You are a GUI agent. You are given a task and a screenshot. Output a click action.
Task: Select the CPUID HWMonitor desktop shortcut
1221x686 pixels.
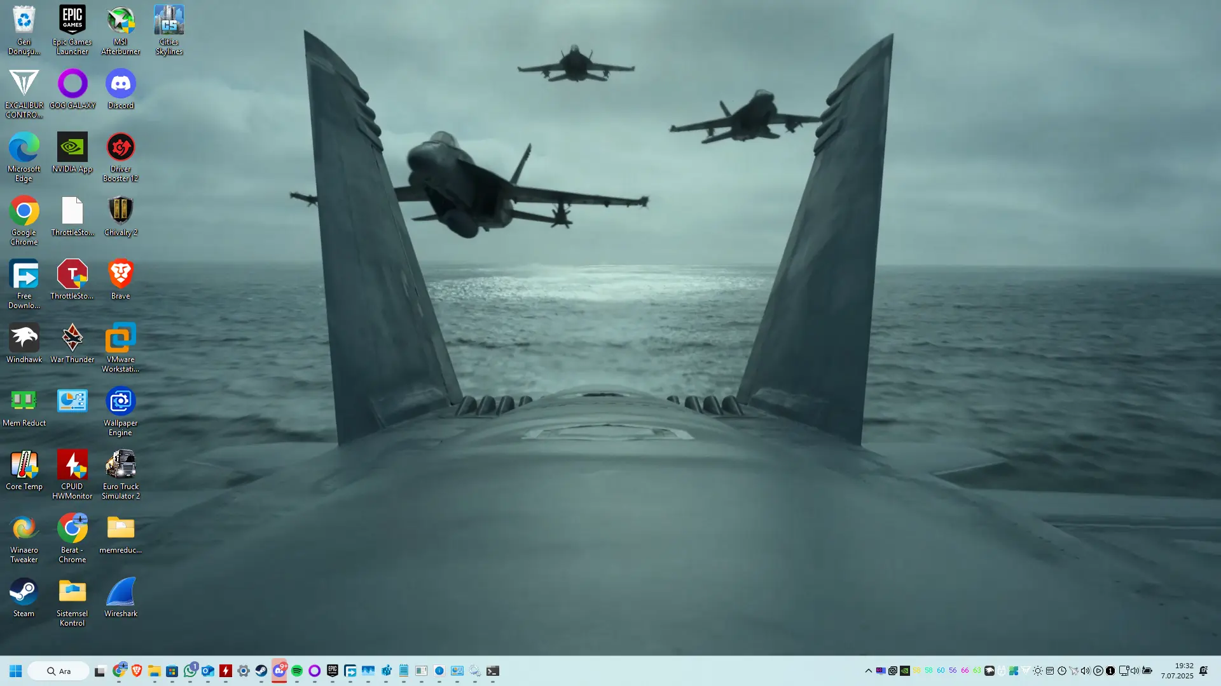click(x=72, y=474)
